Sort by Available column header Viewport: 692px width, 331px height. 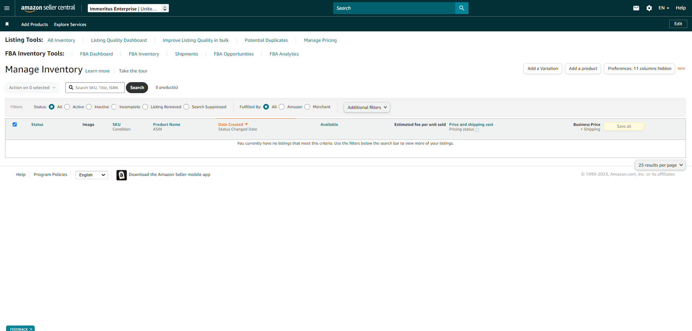[329, 124]
